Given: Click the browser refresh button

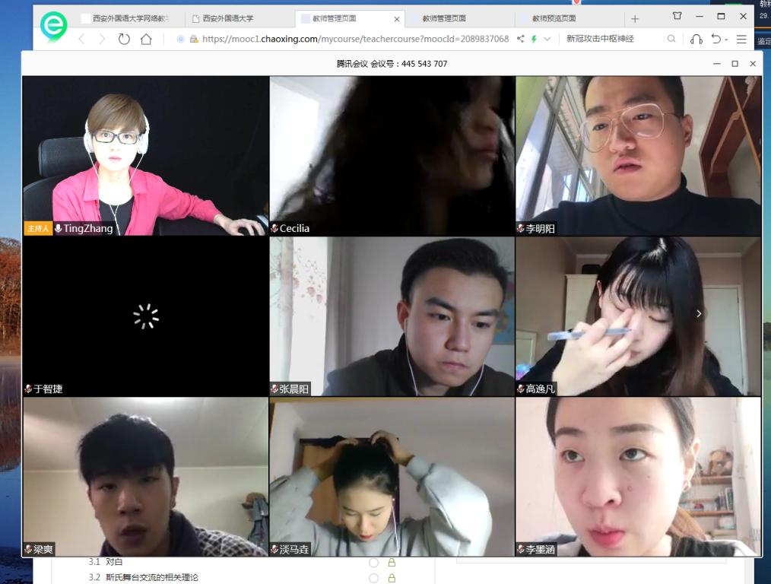Looking at the screenshot, I should click(124, 39).
